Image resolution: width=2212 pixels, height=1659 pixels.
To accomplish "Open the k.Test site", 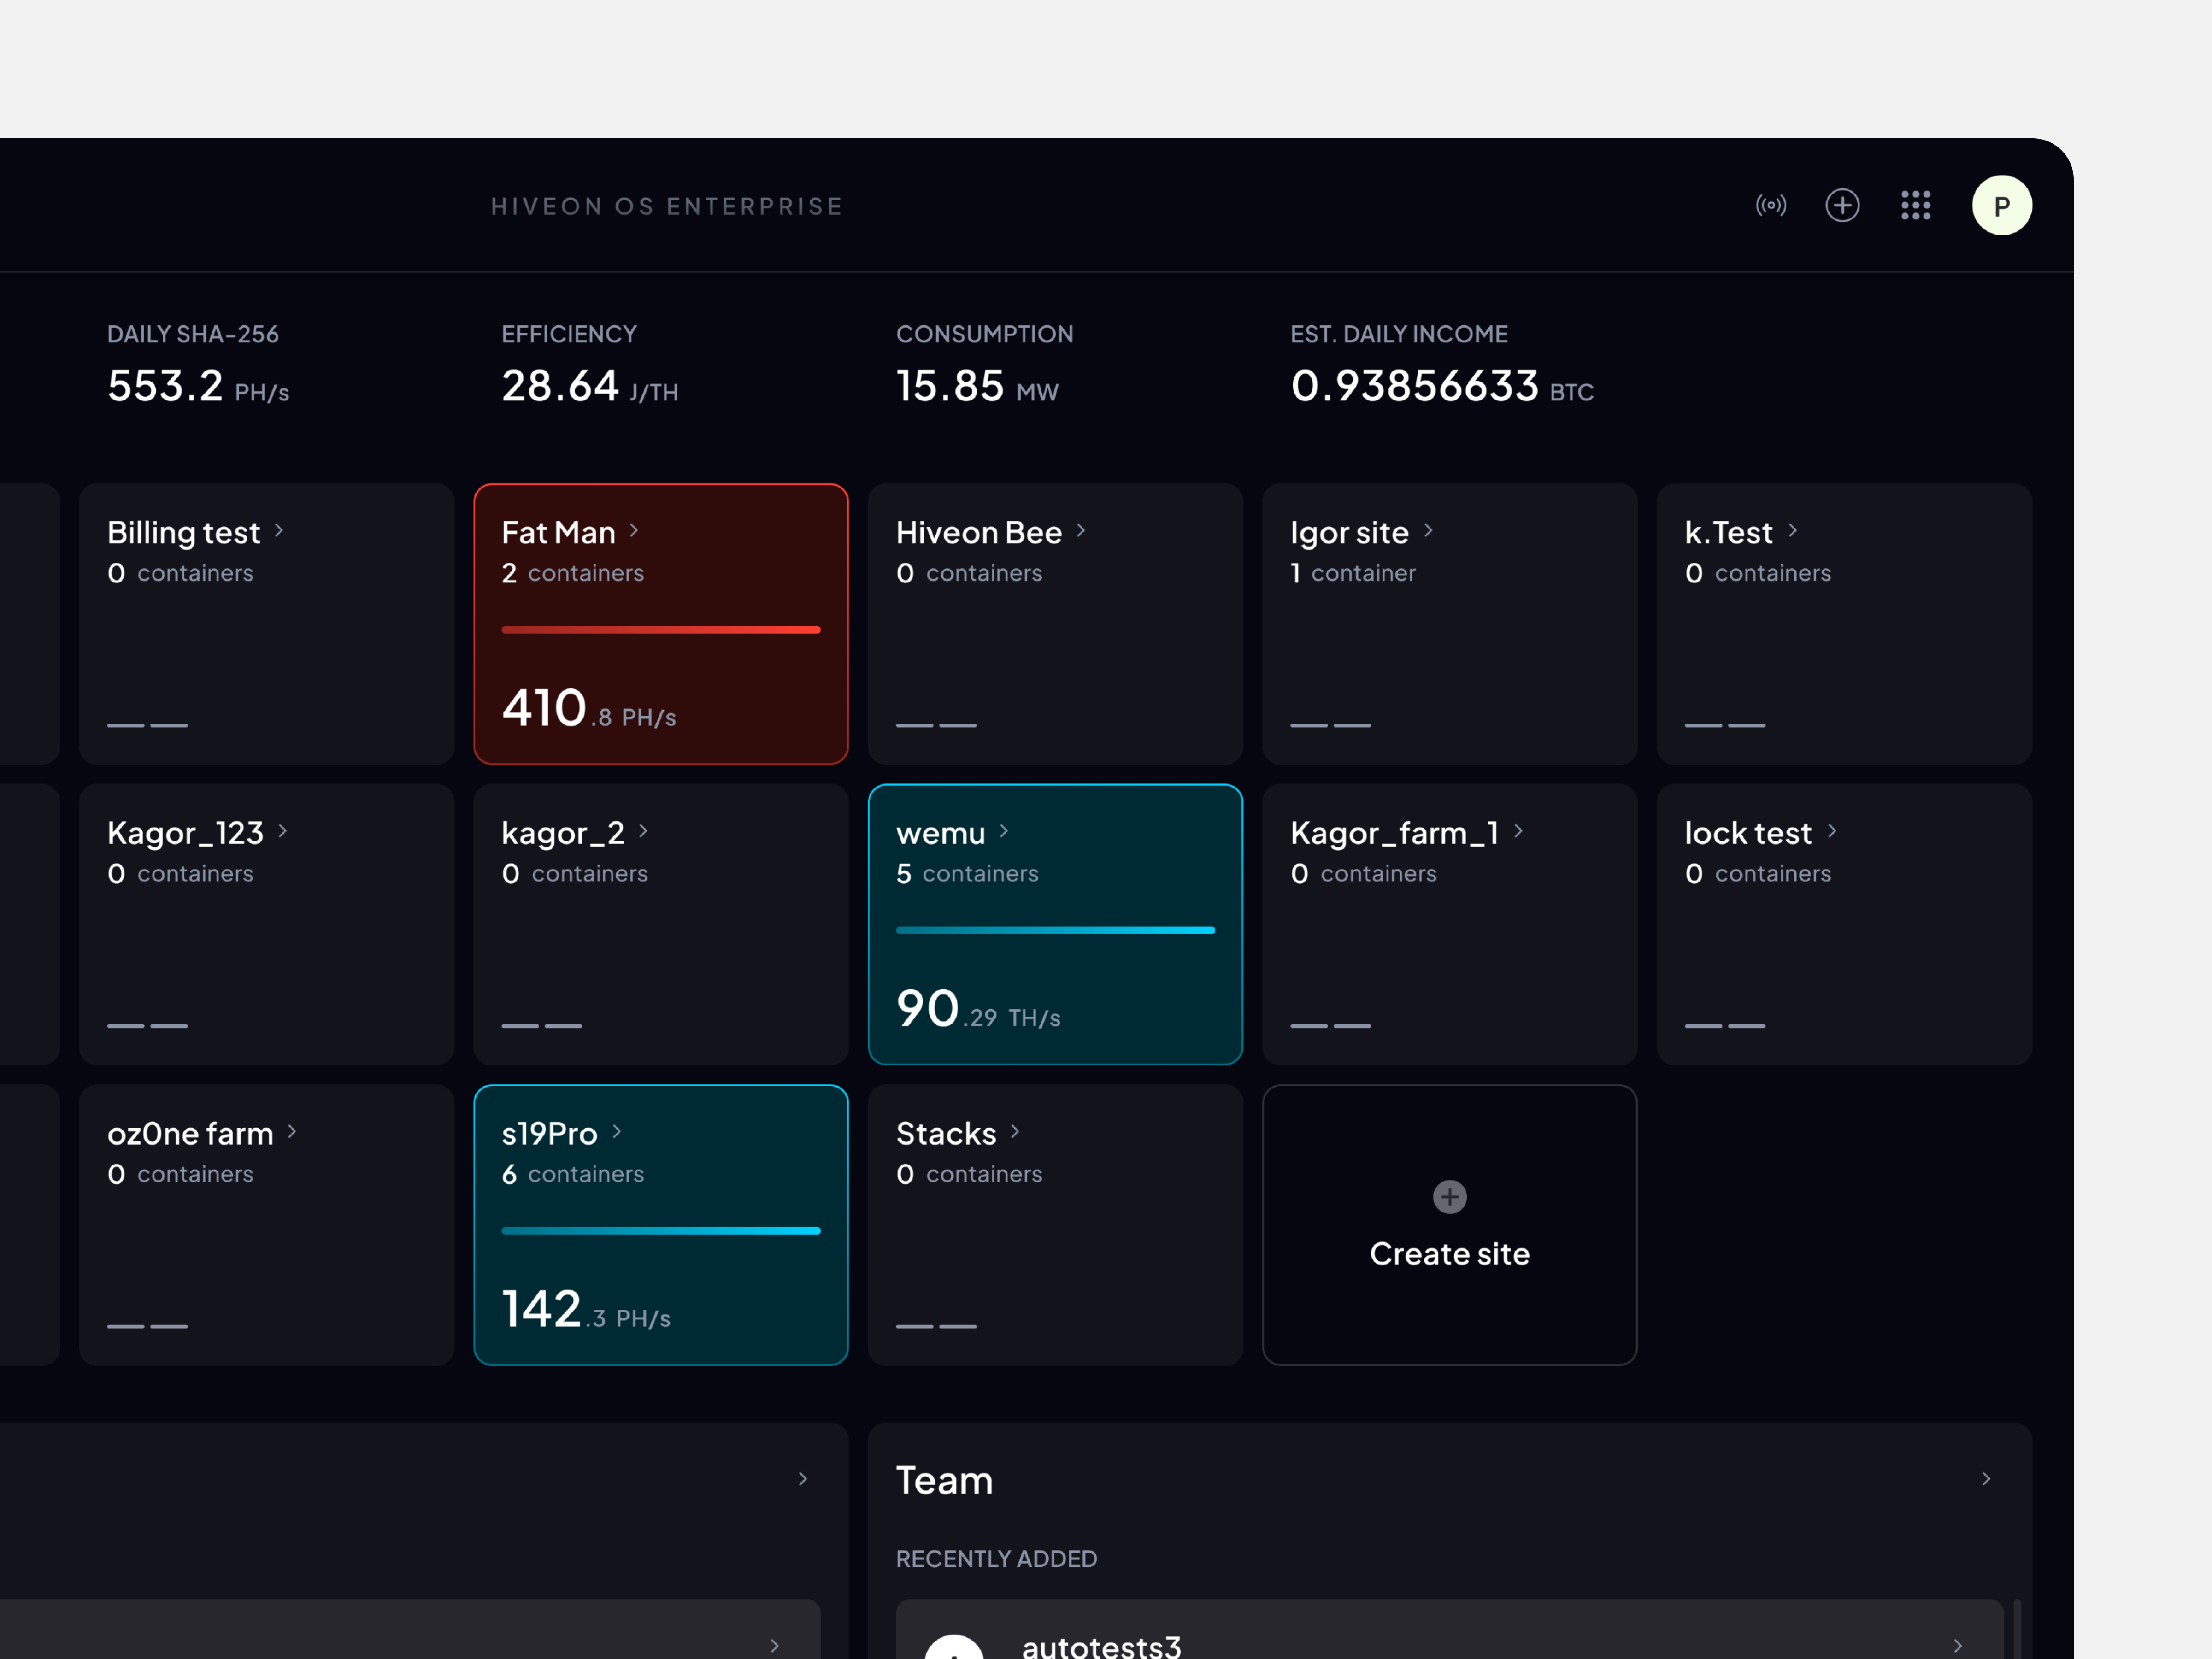I will point(1843,623).
